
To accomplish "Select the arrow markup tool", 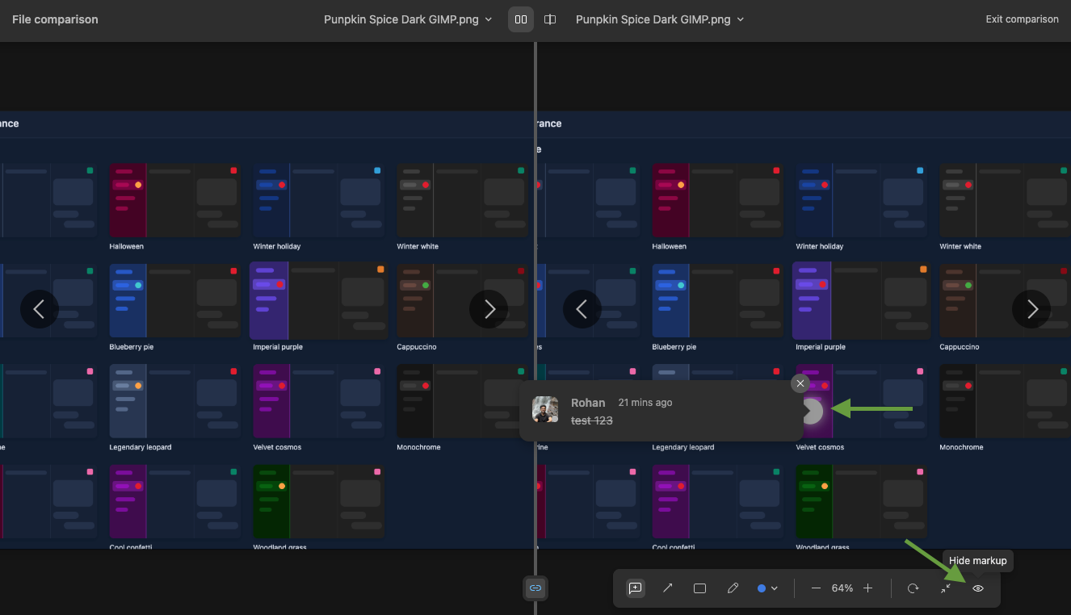I will pos(668,588).
